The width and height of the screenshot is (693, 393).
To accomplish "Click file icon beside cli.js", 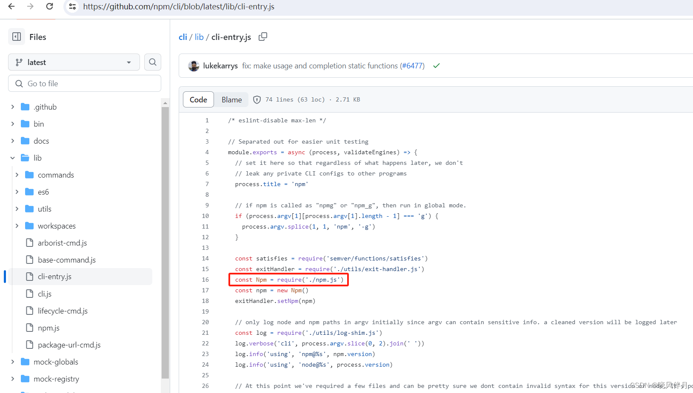I will (29, 294).
